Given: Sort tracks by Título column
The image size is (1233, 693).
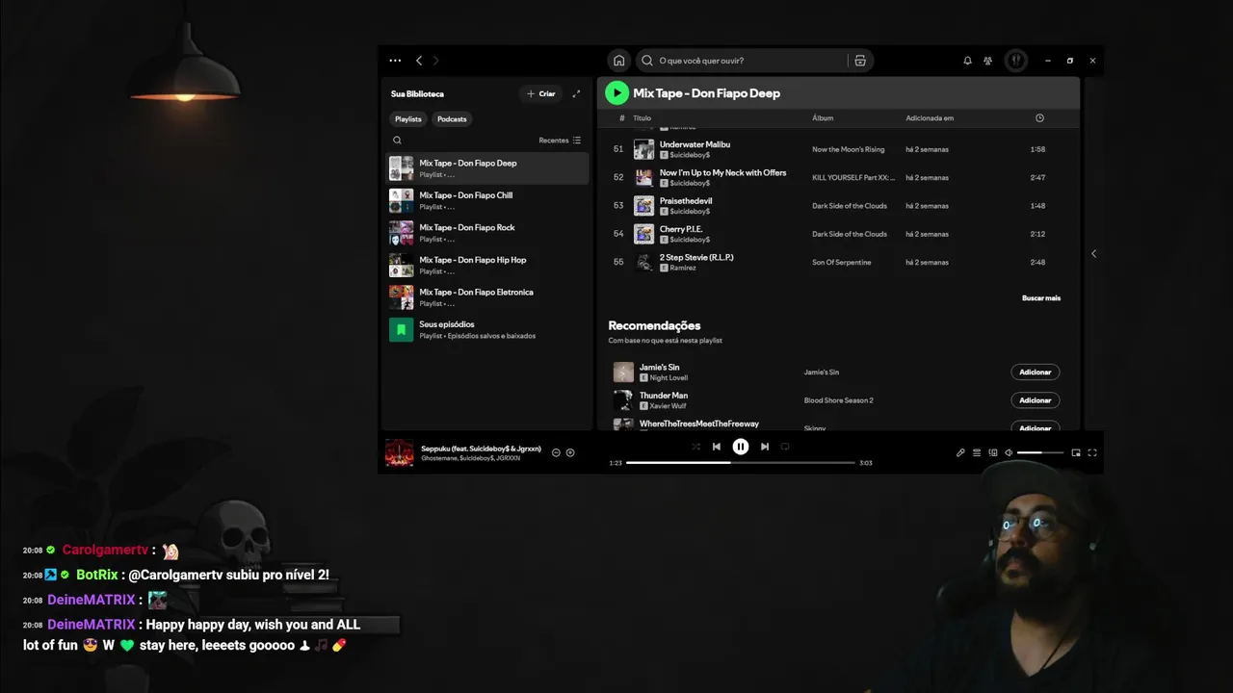Looking at the screenshot, I should [642, 117].
